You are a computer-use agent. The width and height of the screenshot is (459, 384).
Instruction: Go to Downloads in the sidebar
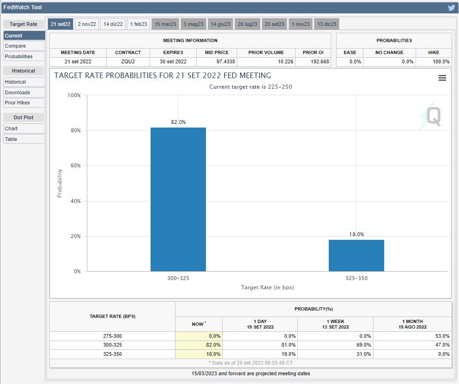(x=24, y=92)
